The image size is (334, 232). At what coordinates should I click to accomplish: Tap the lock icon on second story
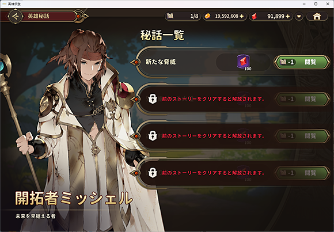click(x=153, y=99)
